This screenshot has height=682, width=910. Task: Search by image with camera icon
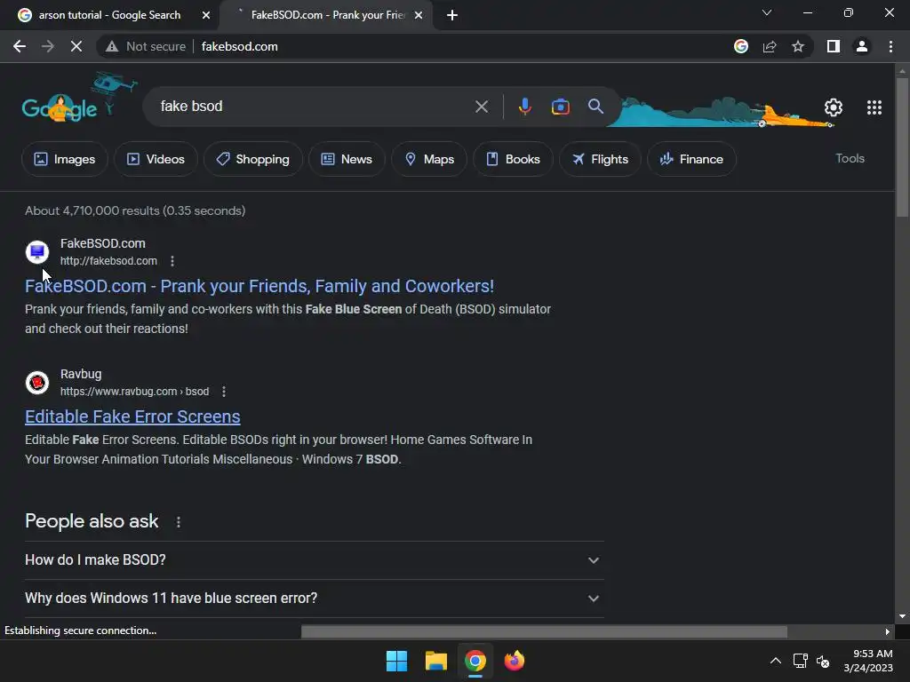[x=560, y=107]
